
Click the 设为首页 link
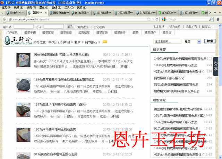pos(175,27)
